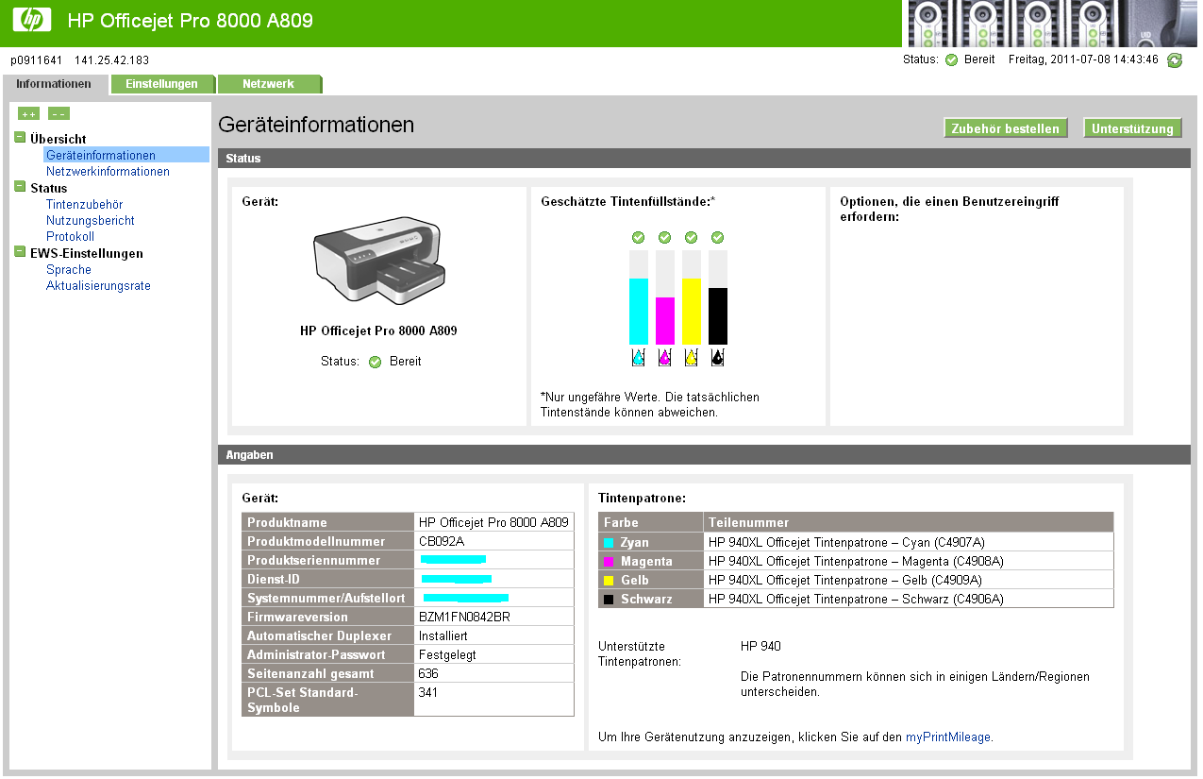Click the black cartridge part number C4906A
Screen dimensions: 1203x779
pos(977,600)
